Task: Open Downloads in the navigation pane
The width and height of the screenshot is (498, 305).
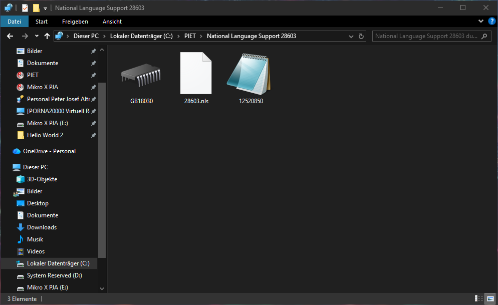Action: pos(42,227)
